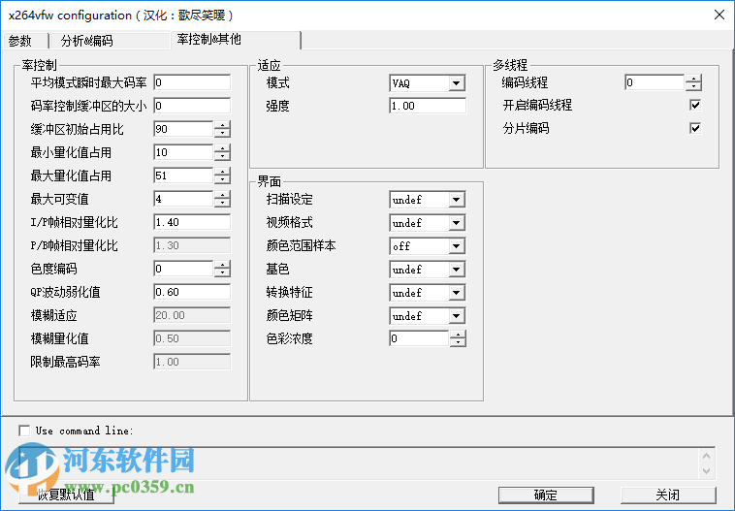Screen dimensions: 735x511
Task: Open the 转换特征 dropdown
Action: pos(456,293)
